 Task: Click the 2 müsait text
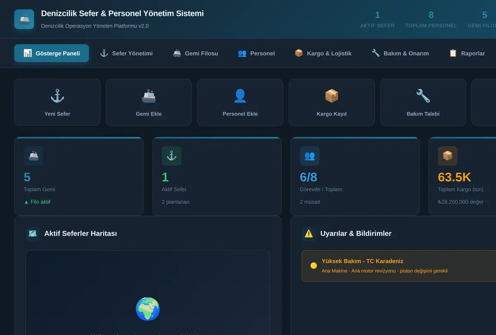pos(310,202)
